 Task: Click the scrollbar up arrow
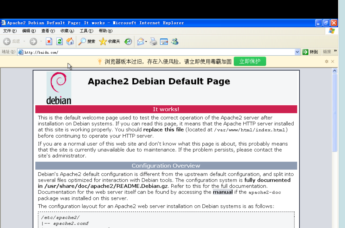[335, 71]
